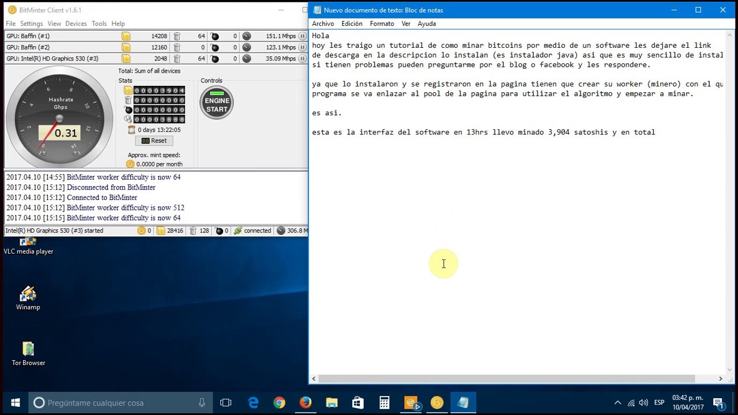This screenshot has width=738, height=415.
Task: Click accepted proofs icon in Baffin (#2) row
Action: click(x=126, y=47)
